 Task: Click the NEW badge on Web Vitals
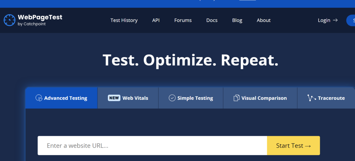(x=114, y=98)
